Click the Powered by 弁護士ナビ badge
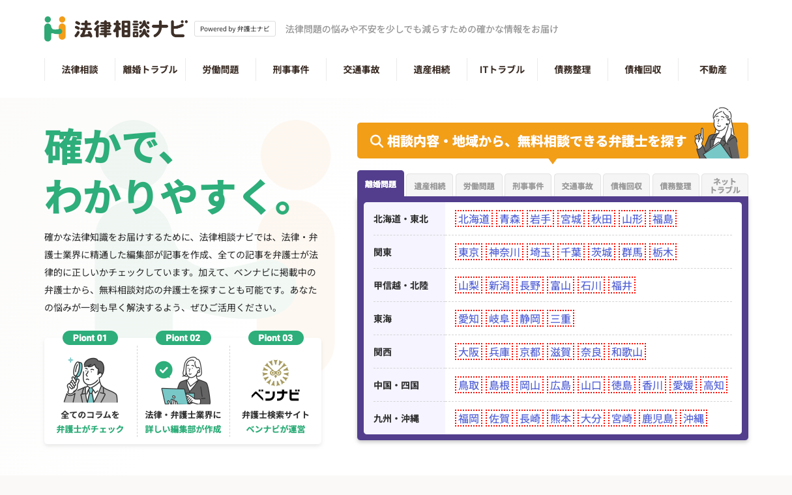Viewport: 792px width, 495px height. tap(235, 29)
